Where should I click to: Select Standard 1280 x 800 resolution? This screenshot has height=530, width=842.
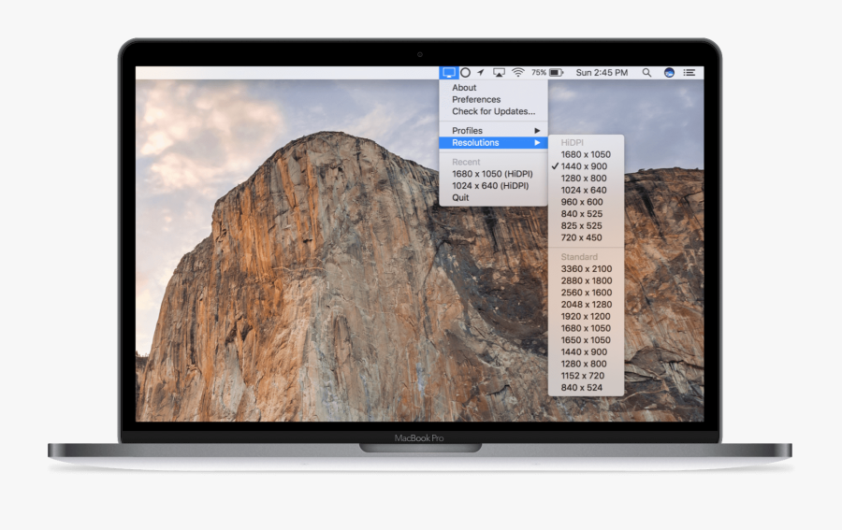coord(586,364)
